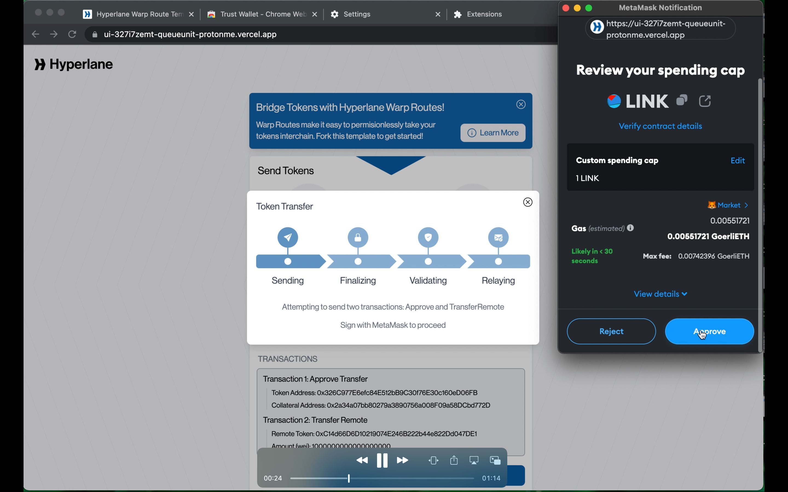This screenshot has height=492, width=788.
Task: Click the browser back arrow
Action: point(36,34)
